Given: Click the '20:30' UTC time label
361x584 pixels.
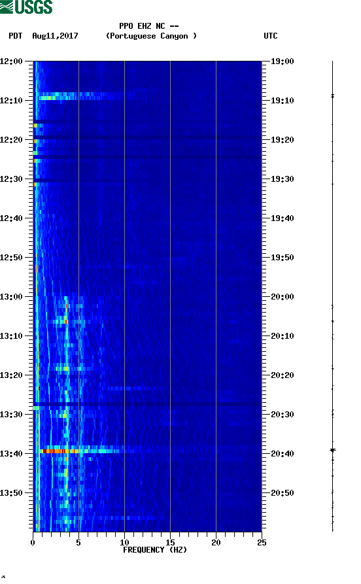Looking at the screenshot, I should (x=283, y=415).
